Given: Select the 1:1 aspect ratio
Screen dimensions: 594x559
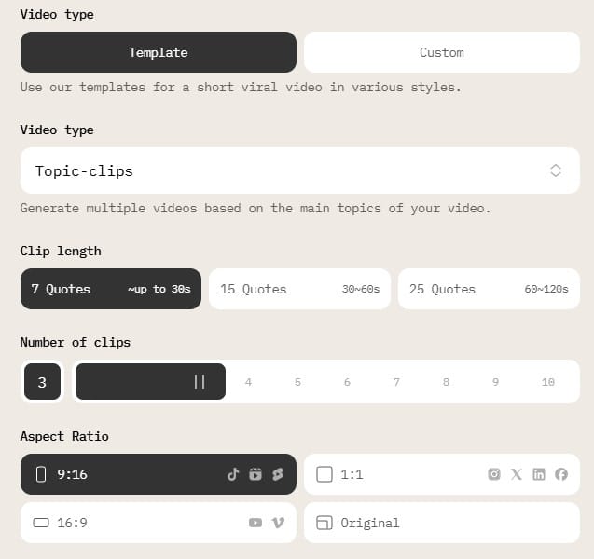Looking at the screenshot, I should pyautogui.click(x=442, y=474).
